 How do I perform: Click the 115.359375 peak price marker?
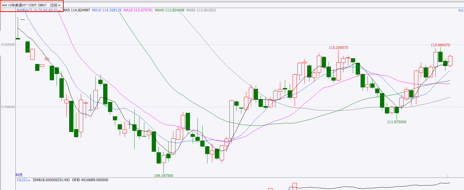coord(338,48)
